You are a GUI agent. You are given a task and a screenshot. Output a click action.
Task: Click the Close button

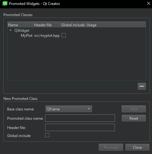coord(137,147)
